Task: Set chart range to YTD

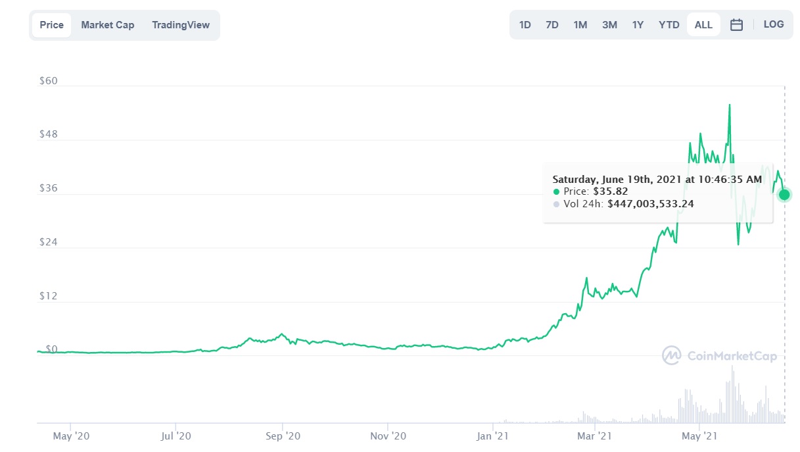Action: point(669,25)
